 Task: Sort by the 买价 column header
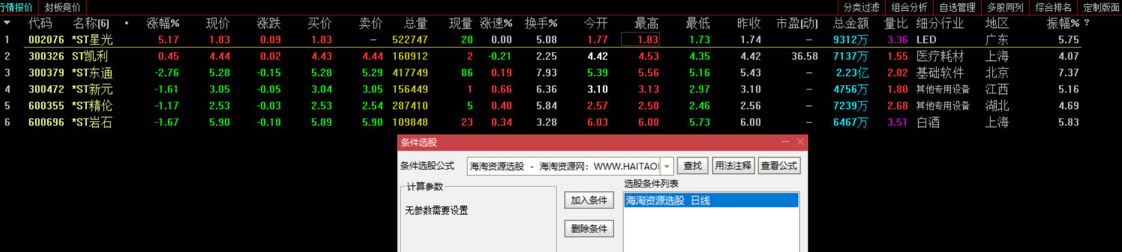coord(319,23)
